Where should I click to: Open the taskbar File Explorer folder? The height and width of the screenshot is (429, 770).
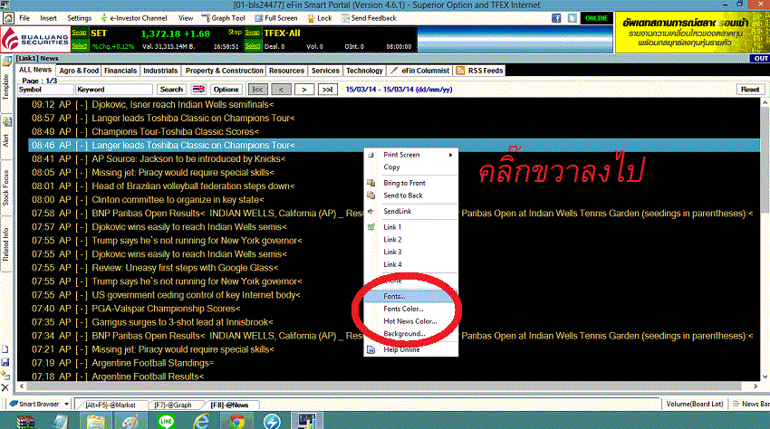[96, 421]
